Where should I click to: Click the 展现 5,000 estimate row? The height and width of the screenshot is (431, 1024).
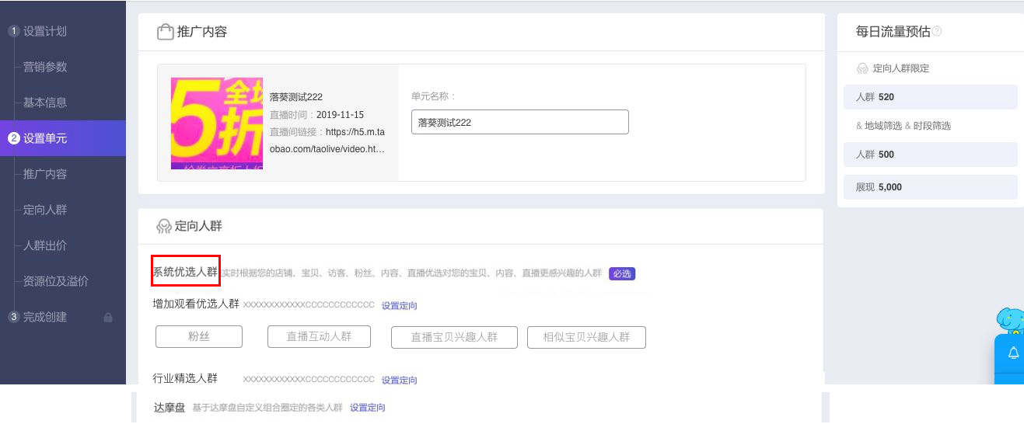tap(931, 187)
